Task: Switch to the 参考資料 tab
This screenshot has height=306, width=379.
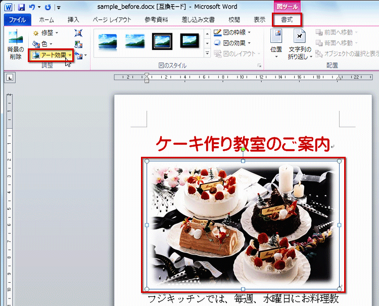Action: 156,20
